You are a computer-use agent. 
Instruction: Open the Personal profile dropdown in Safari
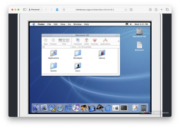pyautogui.click(x=35, y=9)
